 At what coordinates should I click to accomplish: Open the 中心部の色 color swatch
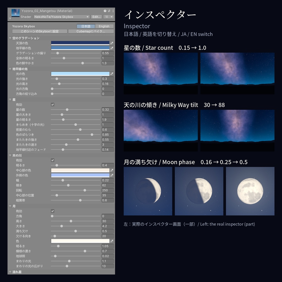[80, 170]
